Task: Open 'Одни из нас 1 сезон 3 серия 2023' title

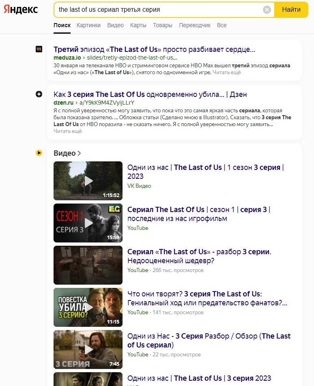Action: [x=206, y=172]
